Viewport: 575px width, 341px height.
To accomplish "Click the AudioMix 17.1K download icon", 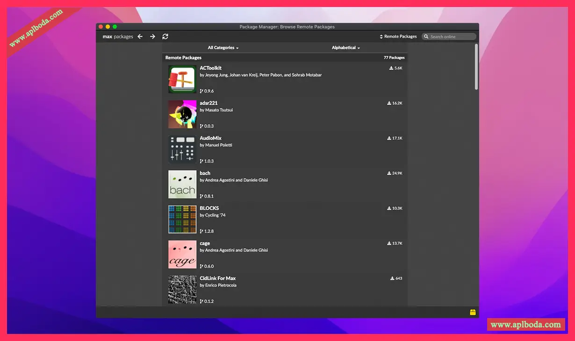I will coord(389,138).
